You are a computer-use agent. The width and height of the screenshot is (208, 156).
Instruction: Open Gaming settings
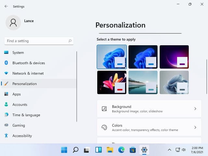39,125
